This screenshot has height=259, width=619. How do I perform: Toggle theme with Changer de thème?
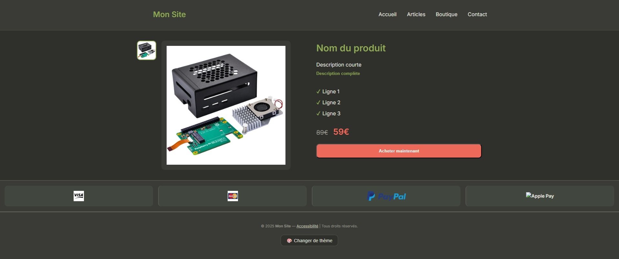[309, 241]
